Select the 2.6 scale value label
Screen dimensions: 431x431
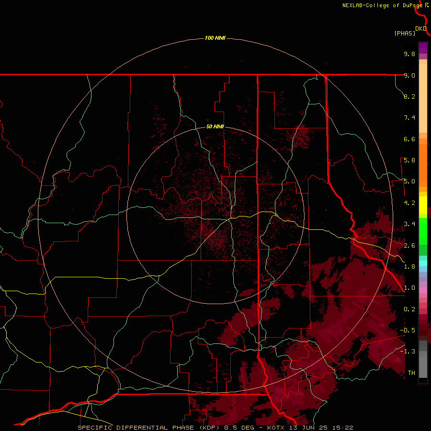(x=409, y=246)
